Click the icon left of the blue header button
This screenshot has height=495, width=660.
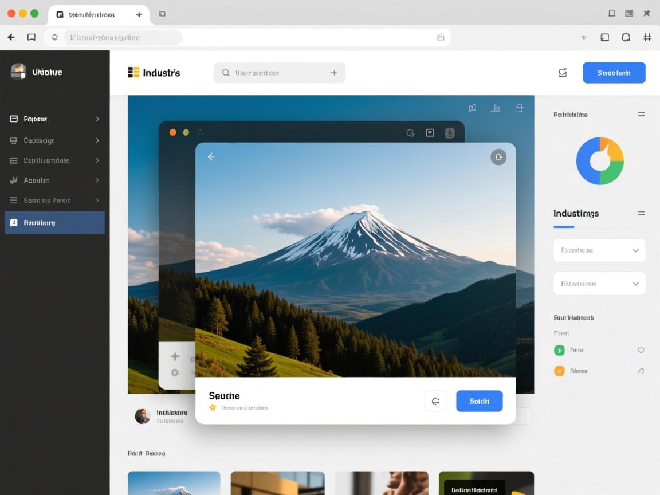563,72
